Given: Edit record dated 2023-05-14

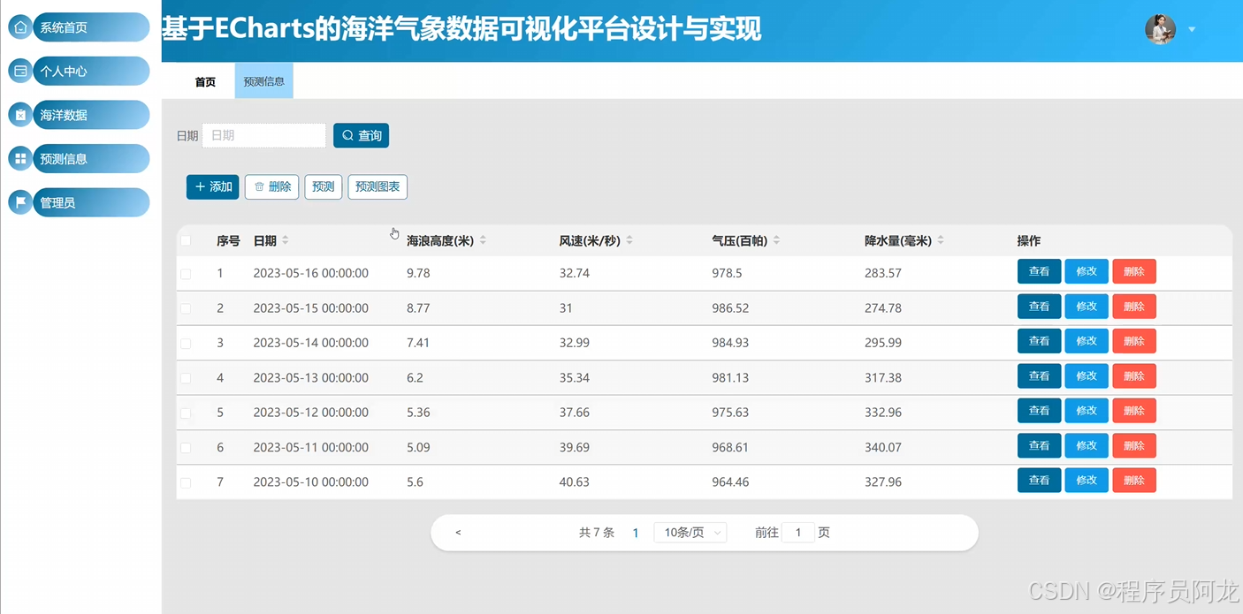Looking at the screenshot, I should click(x=1087, y=341).
